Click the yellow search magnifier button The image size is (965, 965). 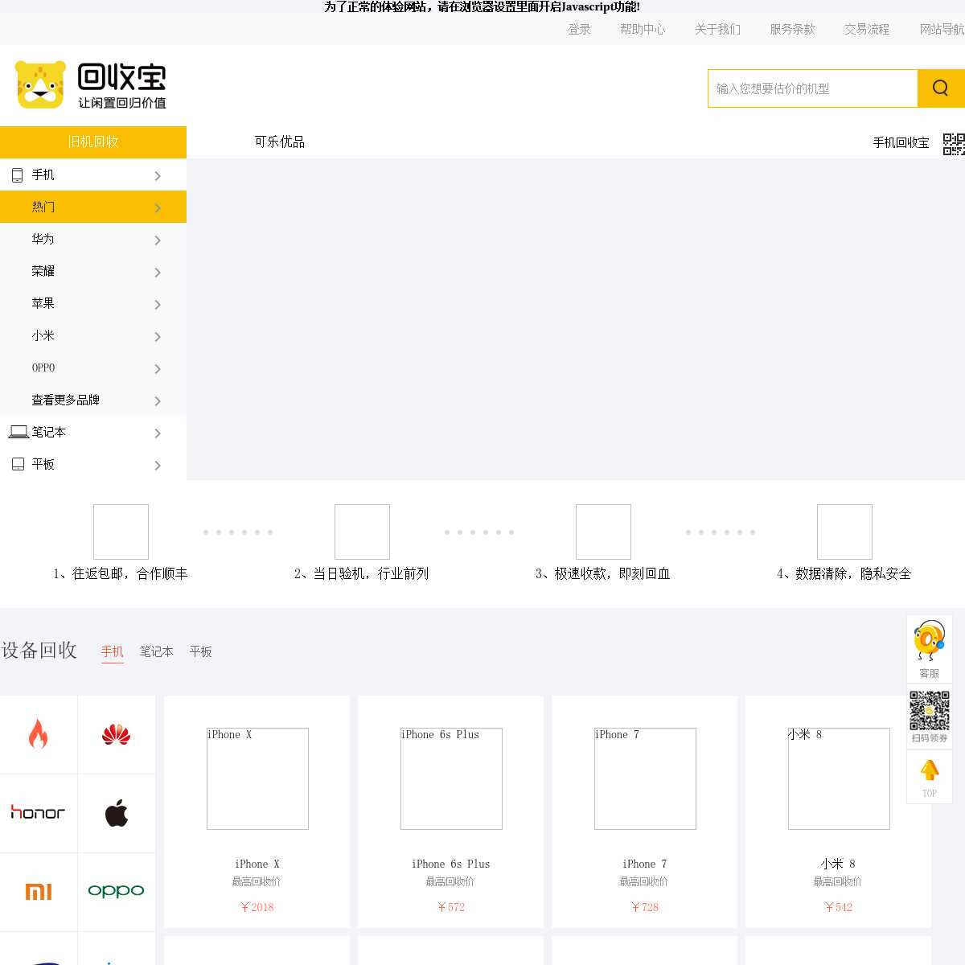click(940, 88)
